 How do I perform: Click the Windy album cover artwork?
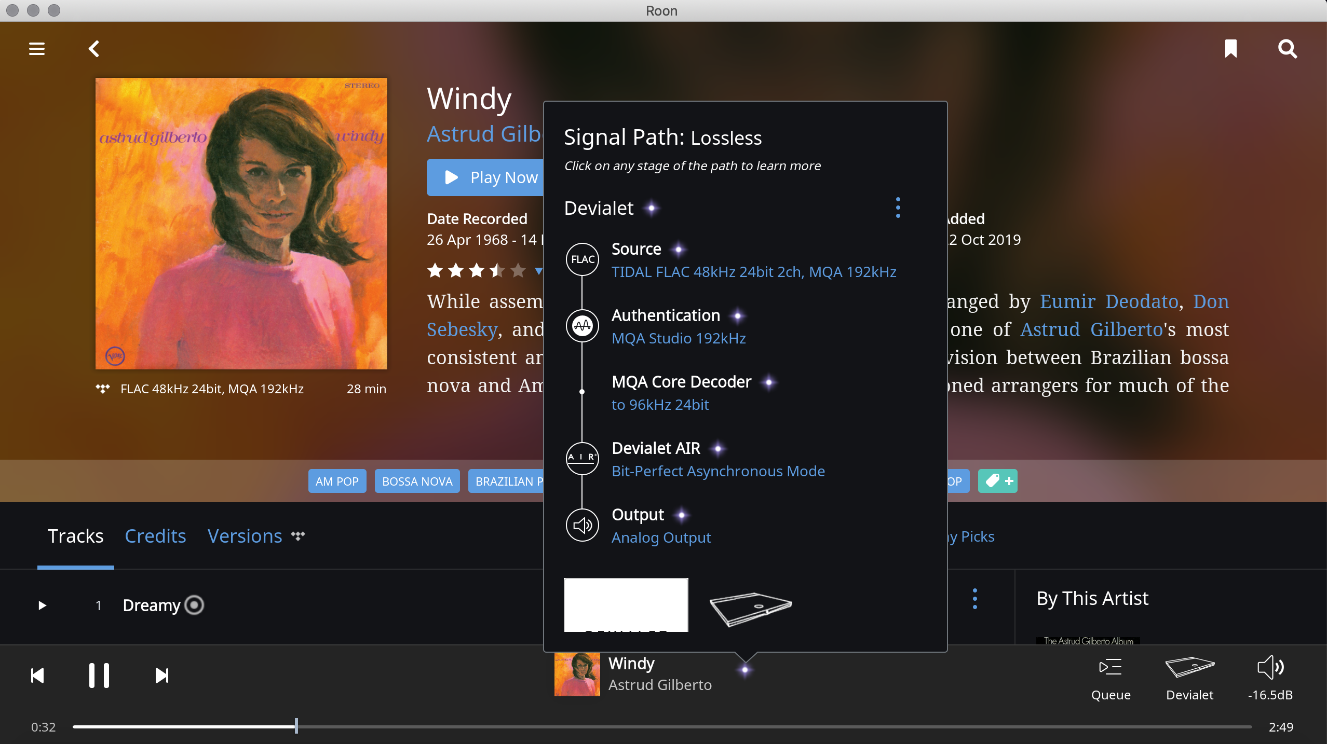point(241,224)
